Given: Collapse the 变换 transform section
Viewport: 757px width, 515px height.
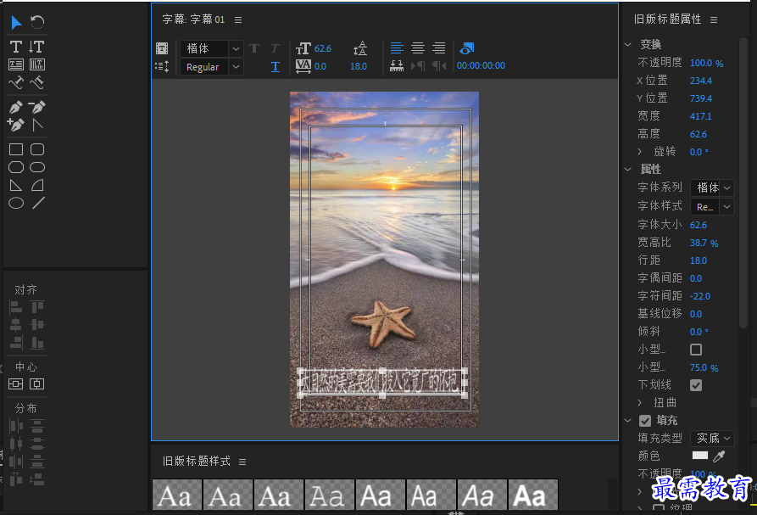Looking at the screenshot, I should pyautogui.click(x=628, y=44).
